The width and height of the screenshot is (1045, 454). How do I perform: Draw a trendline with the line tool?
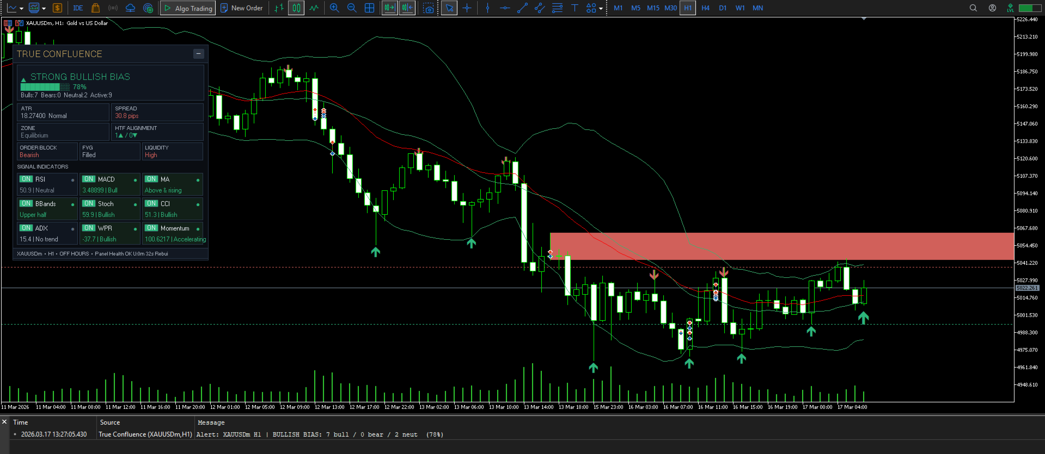pyautogui.click(x=522, y=8)
